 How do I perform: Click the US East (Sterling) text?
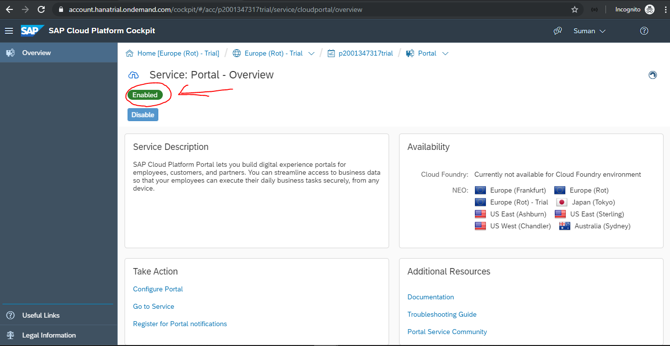click(597, 214)
